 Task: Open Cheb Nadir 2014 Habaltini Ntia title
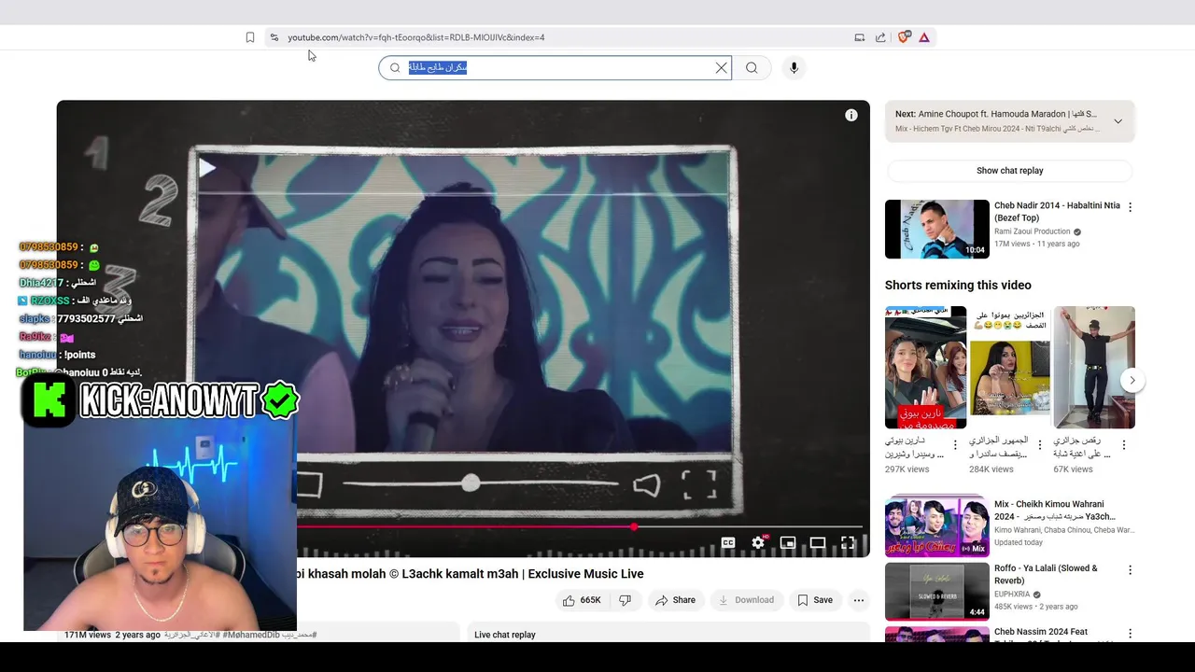pos(1057,212)
